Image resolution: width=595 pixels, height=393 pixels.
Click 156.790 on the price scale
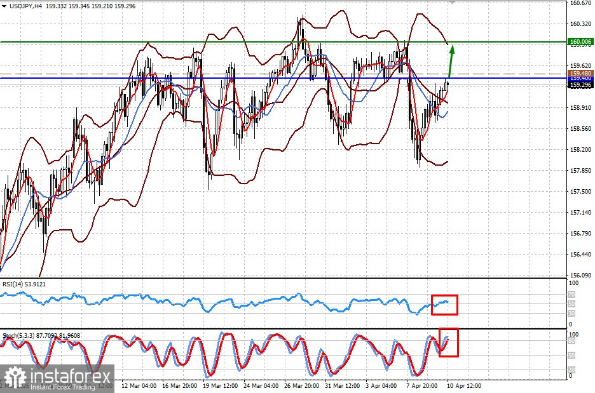[x=580, y=234]
